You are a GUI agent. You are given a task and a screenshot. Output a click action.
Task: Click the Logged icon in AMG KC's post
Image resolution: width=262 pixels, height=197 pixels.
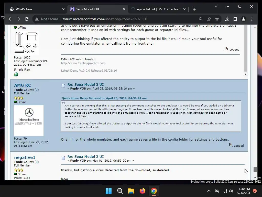coord(231,145)
